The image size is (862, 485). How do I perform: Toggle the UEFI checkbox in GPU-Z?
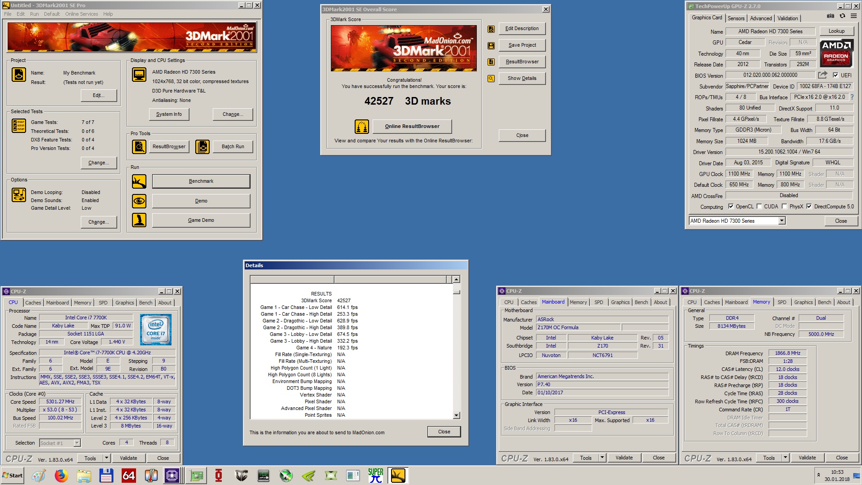(x=836, y=75)
